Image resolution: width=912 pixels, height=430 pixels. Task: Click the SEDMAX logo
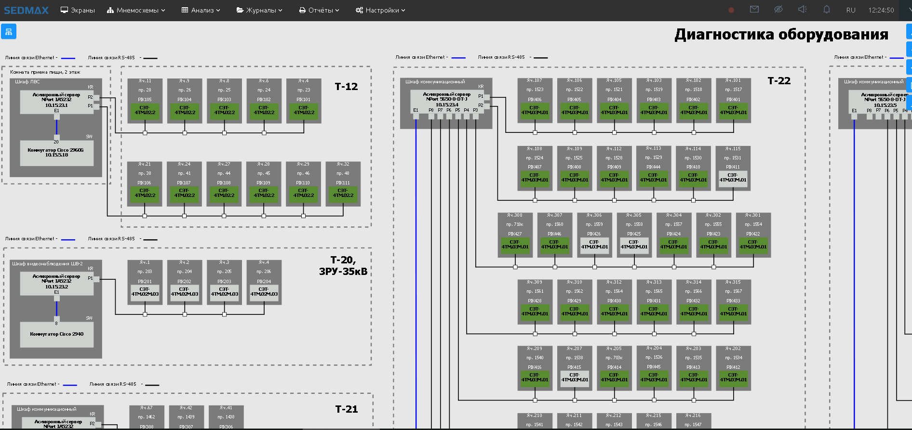[x=27, y=10]
